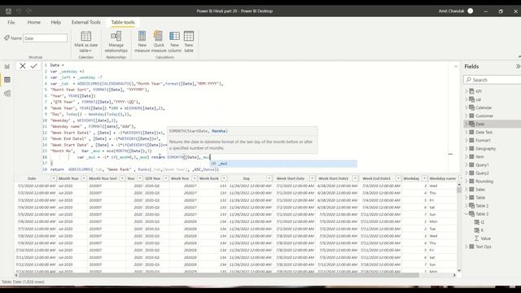Open the Day column dropdown

(x=269, y=178)
